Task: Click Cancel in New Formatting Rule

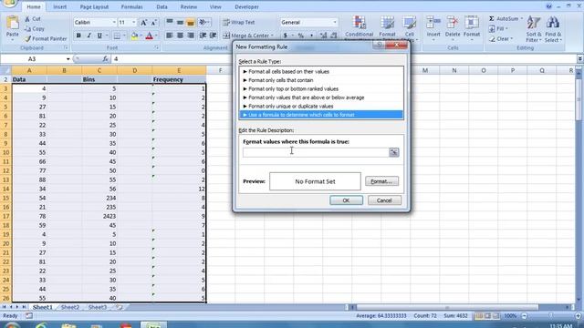Action: (x=384, y=200)
